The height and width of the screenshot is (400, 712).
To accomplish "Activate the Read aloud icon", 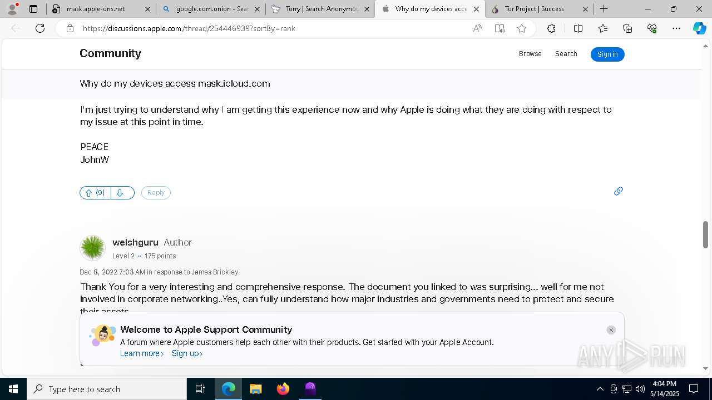I will pos(477,28).
